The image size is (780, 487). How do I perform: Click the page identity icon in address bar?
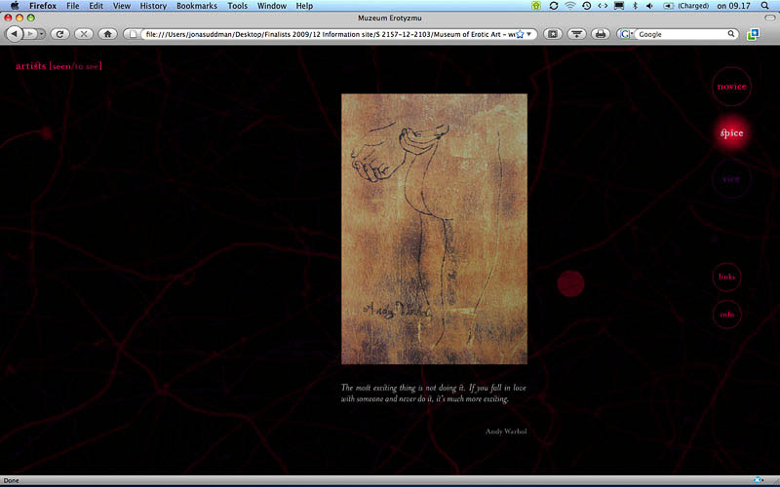tap(133, 34)
